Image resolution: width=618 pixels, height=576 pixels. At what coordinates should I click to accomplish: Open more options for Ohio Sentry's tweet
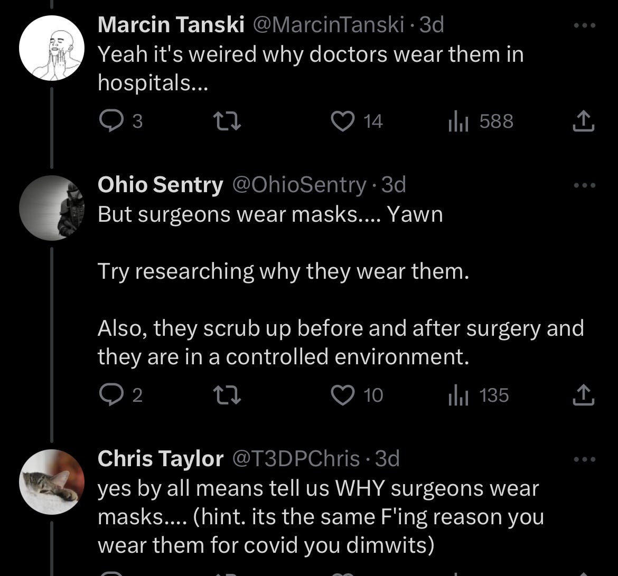(x=584, y=185)
